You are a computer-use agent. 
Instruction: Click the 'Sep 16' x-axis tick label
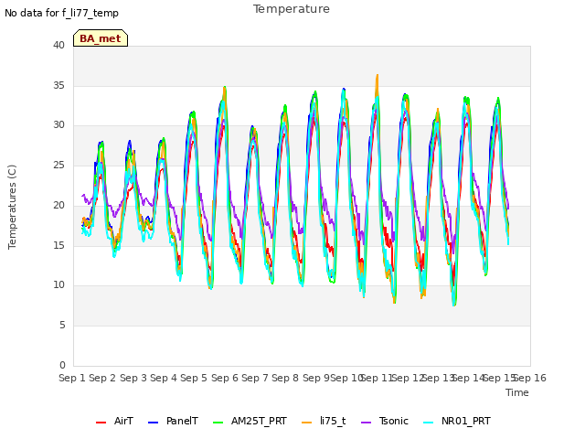point(530,378)
